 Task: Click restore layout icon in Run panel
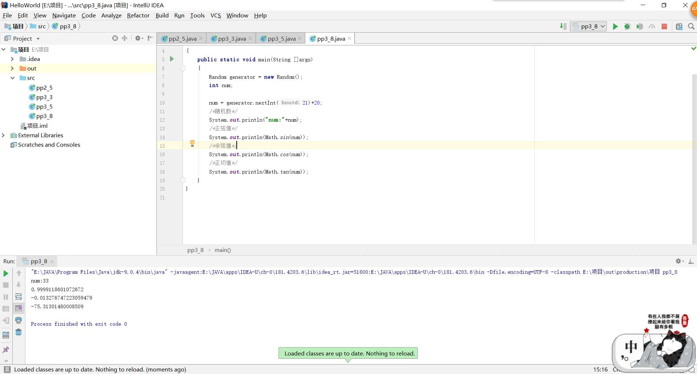coord(6,335)
